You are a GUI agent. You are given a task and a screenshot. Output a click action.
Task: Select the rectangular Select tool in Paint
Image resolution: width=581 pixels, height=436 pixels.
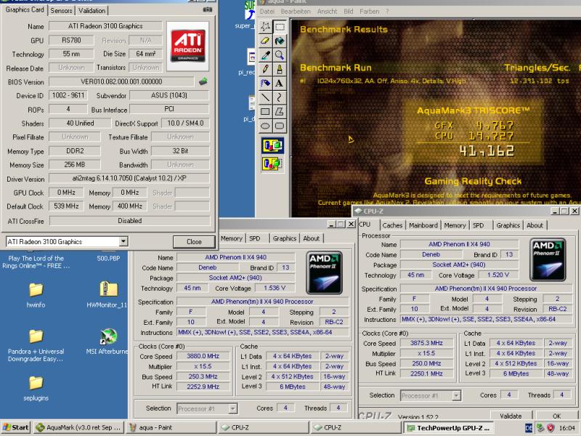(280, 26)
